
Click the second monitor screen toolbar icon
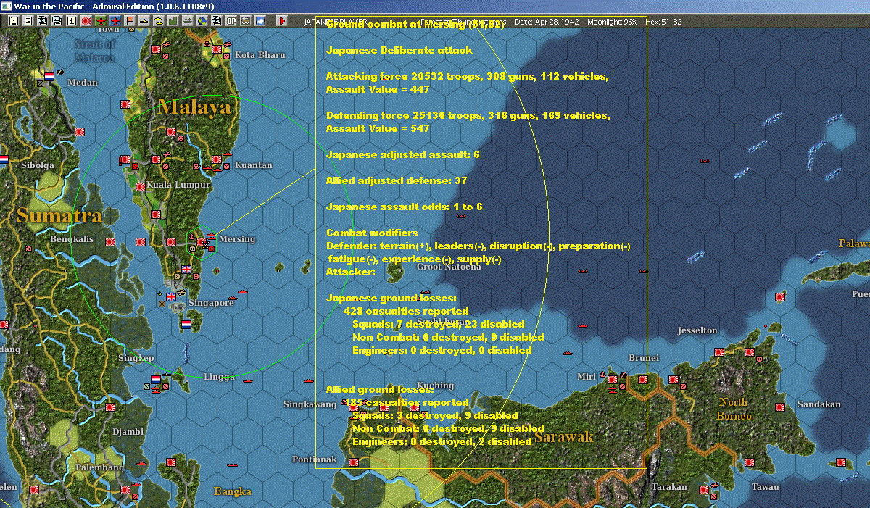tap(57, 21)
